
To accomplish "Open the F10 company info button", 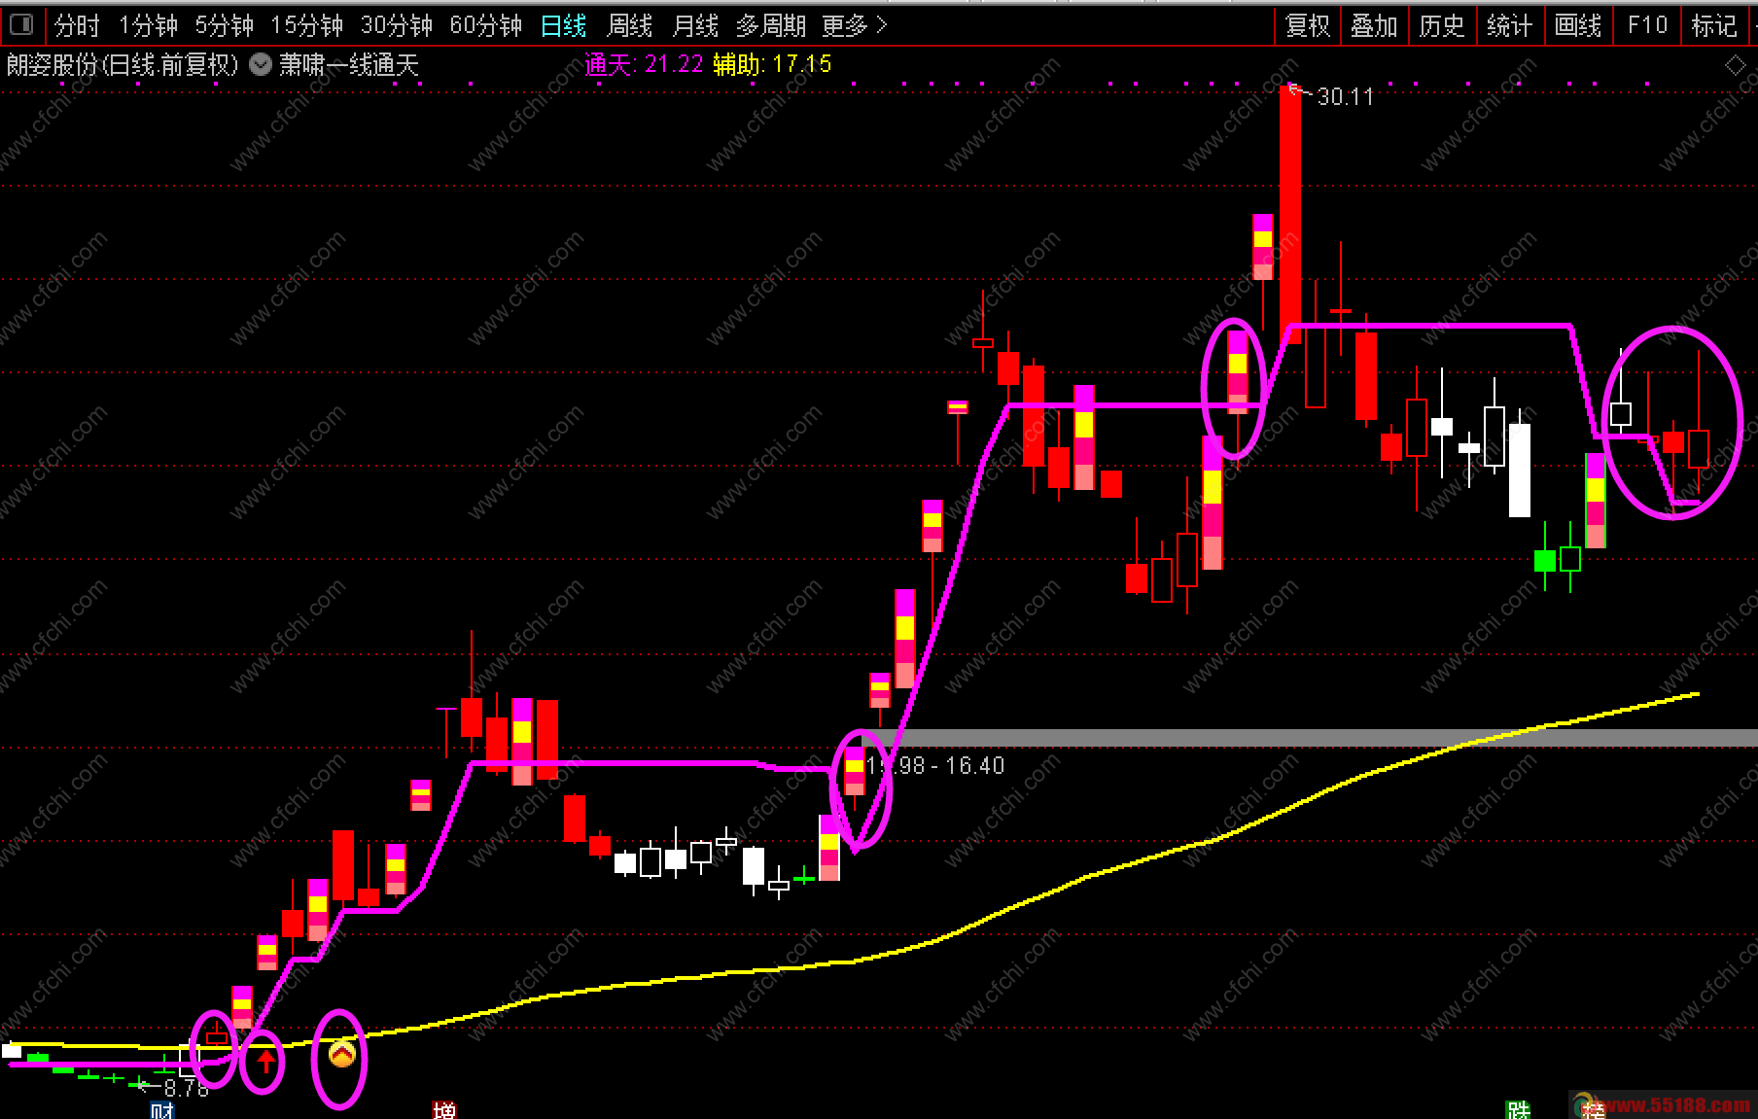I will pos(1647,25).
